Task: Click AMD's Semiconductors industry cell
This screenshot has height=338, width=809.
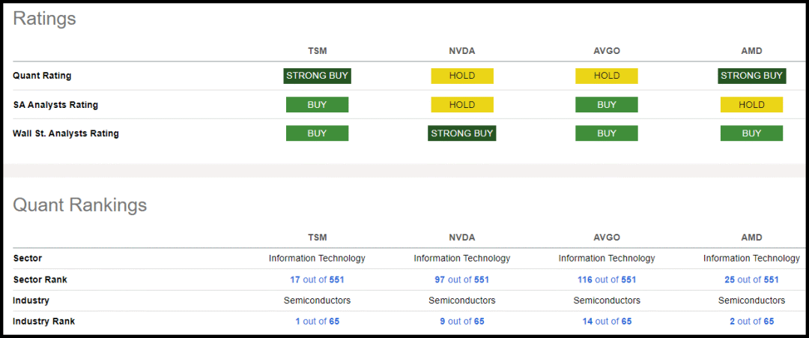Action: (752, 301)
